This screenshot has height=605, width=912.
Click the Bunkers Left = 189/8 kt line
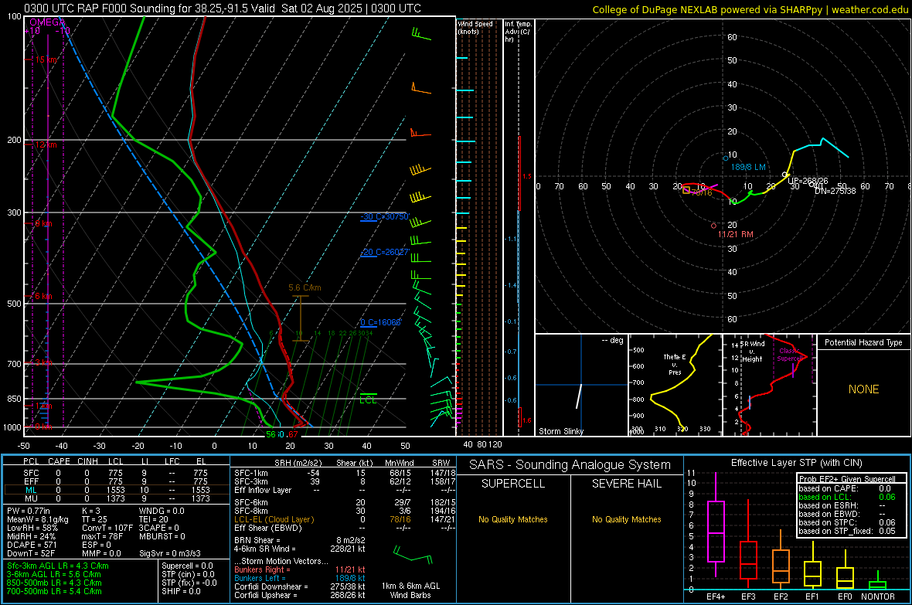300,578
